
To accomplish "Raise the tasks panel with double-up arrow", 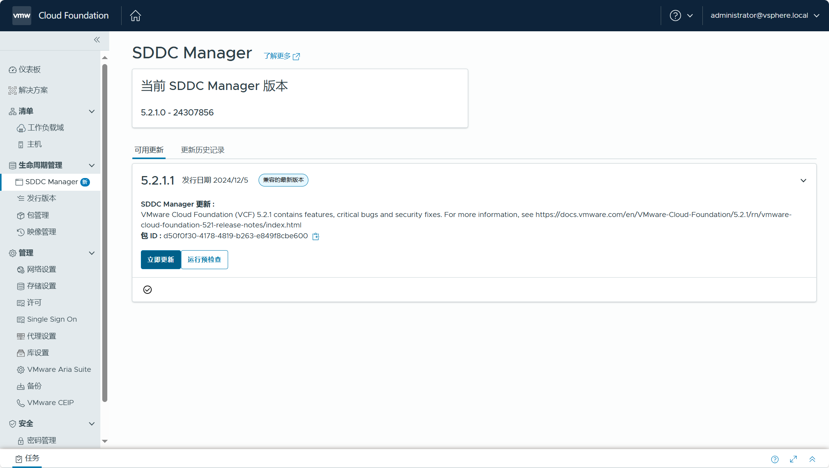I will point(812,459).
